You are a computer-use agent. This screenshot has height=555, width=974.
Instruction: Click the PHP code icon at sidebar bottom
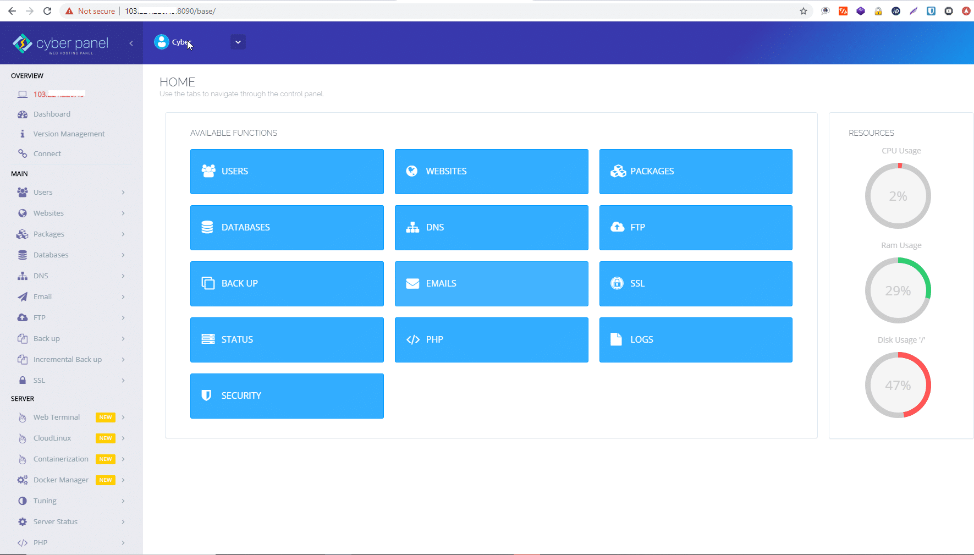[22, 542]
